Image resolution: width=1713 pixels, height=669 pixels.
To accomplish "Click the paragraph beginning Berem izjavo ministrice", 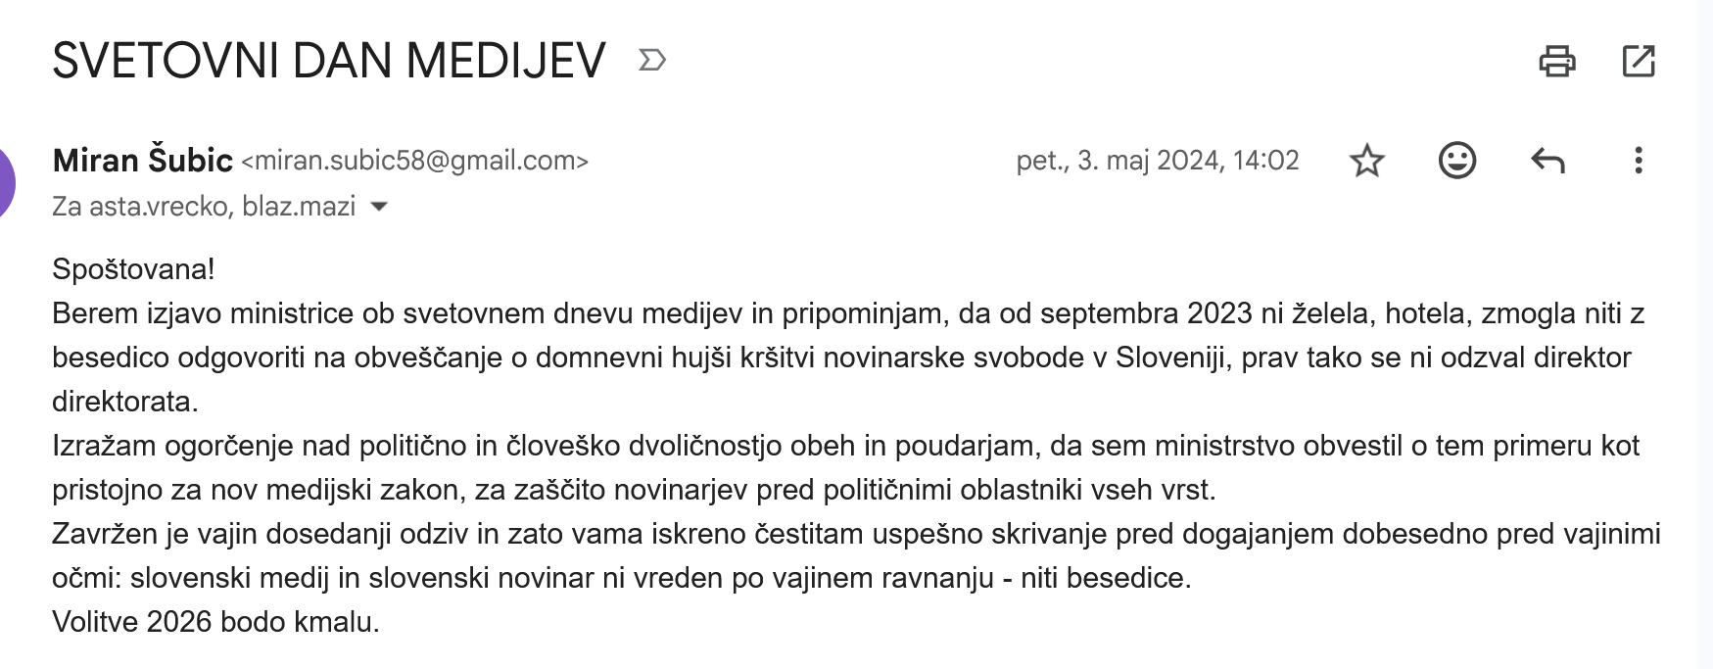I will [x=848, y=357].
